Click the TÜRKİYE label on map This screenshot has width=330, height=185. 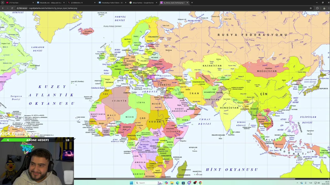(x=164, y=85)
